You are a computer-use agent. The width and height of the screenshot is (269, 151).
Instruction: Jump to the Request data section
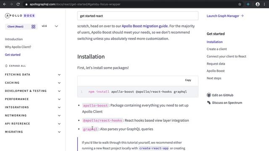pyautogui.click(x=216, y=64)
